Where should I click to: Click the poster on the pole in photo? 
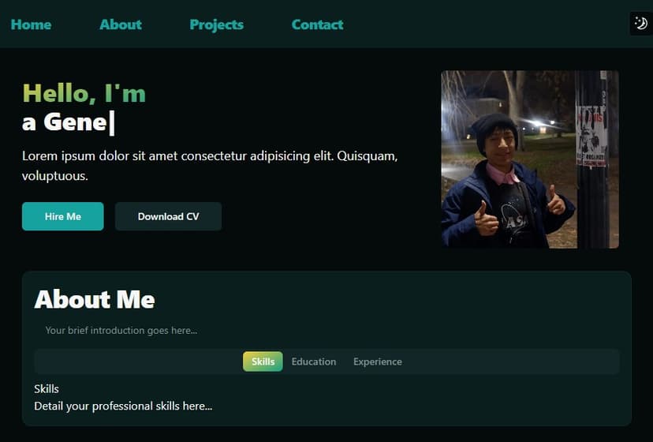(591, 136)
